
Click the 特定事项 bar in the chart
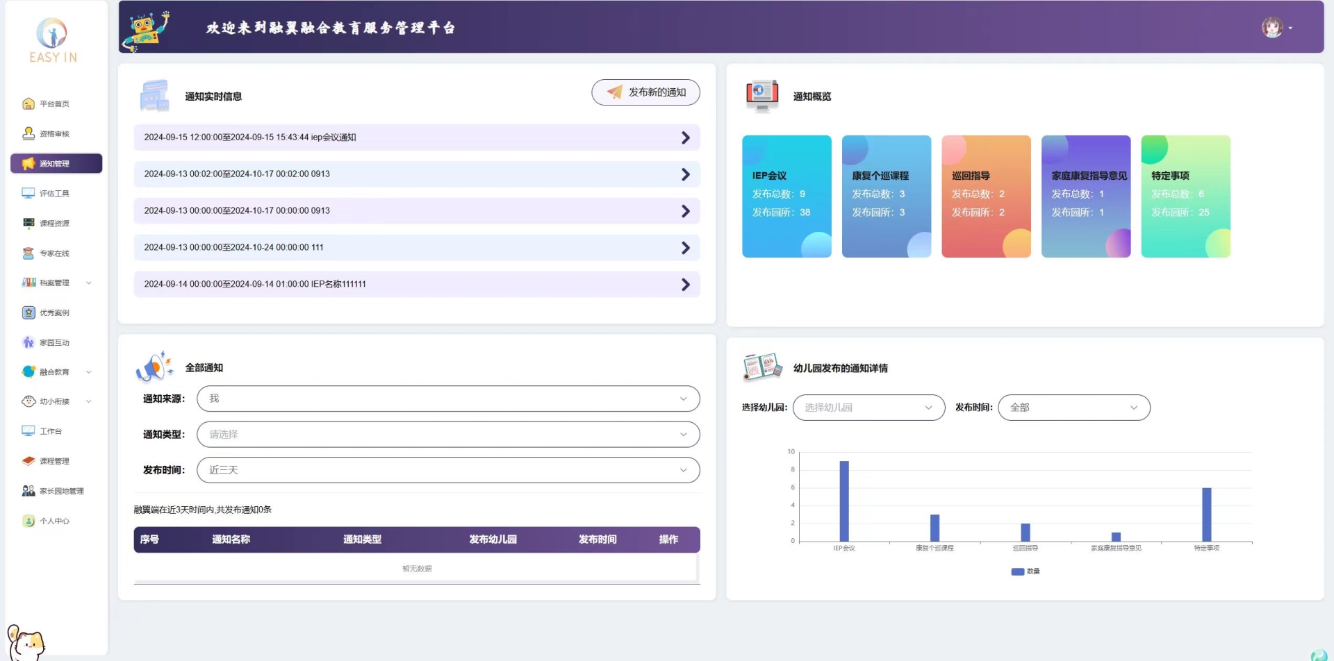click(x=1206, y=514)
